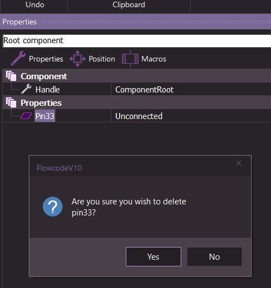271x288 pixels.
Task: Collapse the Properties category header
Action: pos(137,102)
